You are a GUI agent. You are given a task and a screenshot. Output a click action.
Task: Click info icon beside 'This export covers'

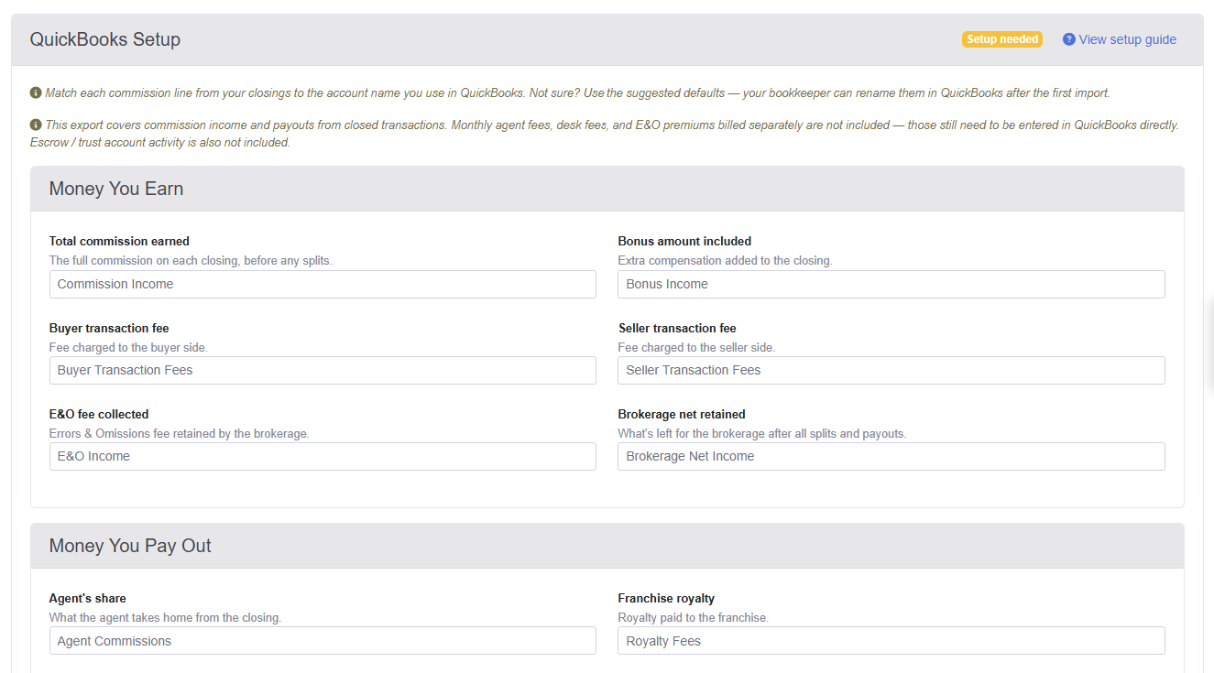[36, 125]
